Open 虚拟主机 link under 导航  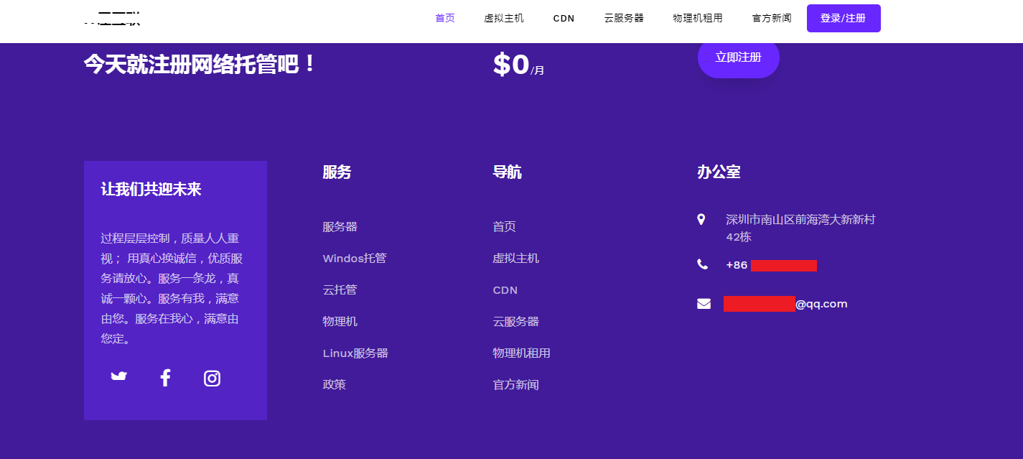click(x=516, y=259)
